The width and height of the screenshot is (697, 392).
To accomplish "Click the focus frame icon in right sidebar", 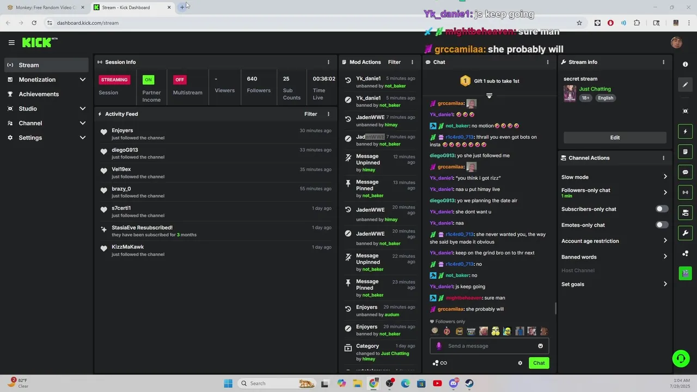I will pyautogui.click(x=685, y=111).
